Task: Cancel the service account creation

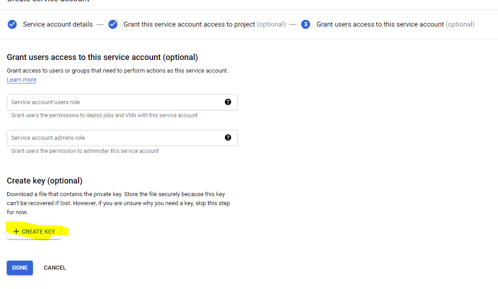Action: tap(55, 268)
